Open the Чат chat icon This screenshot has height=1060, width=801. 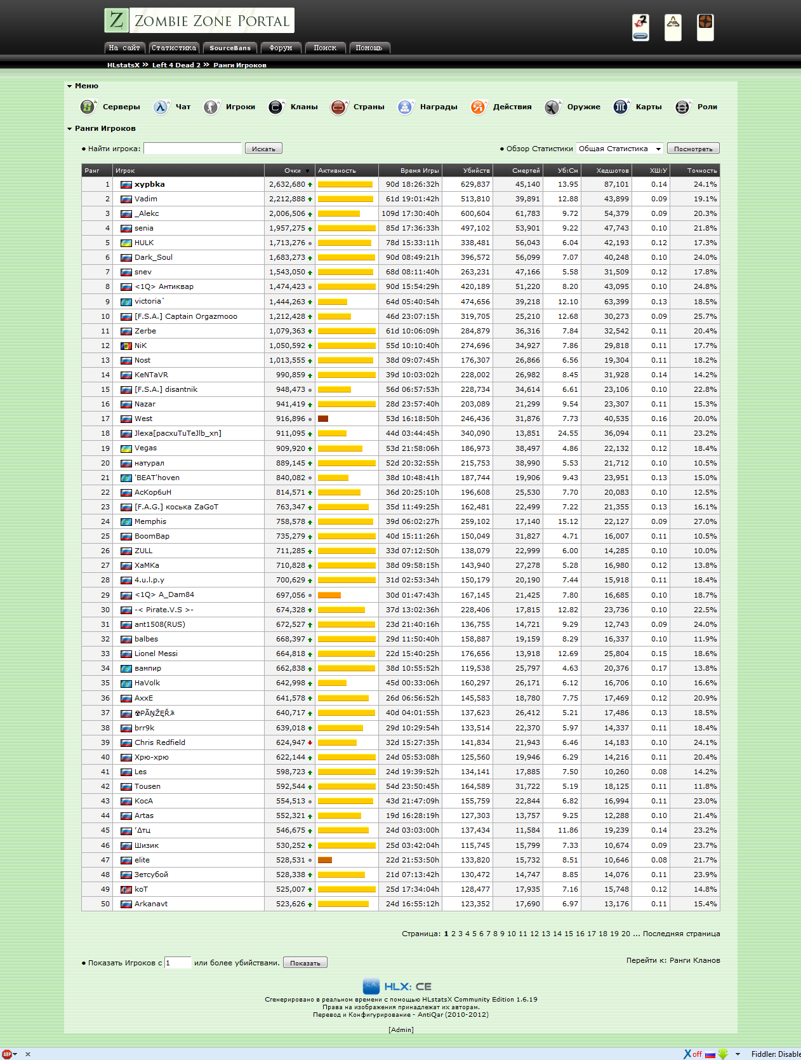161,107
